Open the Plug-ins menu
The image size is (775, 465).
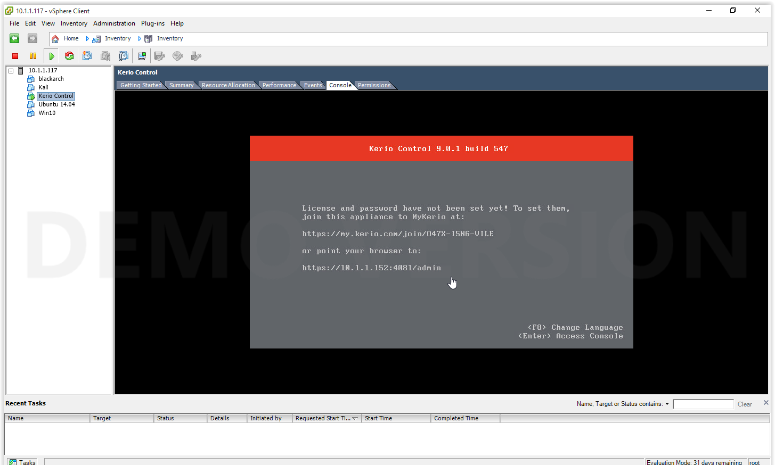point(153,23)
